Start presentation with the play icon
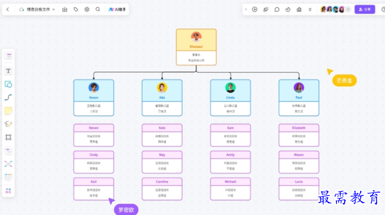Viewport: 385px width, 215px height. coord(254,9)
